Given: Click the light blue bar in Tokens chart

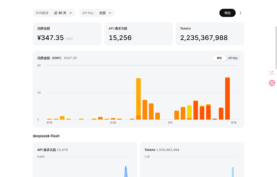Looking at the screenshot, I should coord(233,172).
